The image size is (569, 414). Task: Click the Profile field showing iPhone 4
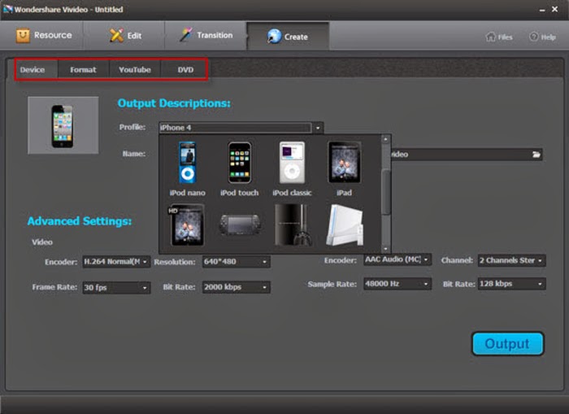click(x=235, y=128)
